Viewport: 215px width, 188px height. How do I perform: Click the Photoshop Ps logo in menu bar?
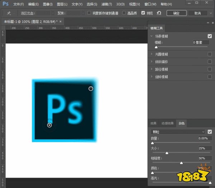point(5,4)
